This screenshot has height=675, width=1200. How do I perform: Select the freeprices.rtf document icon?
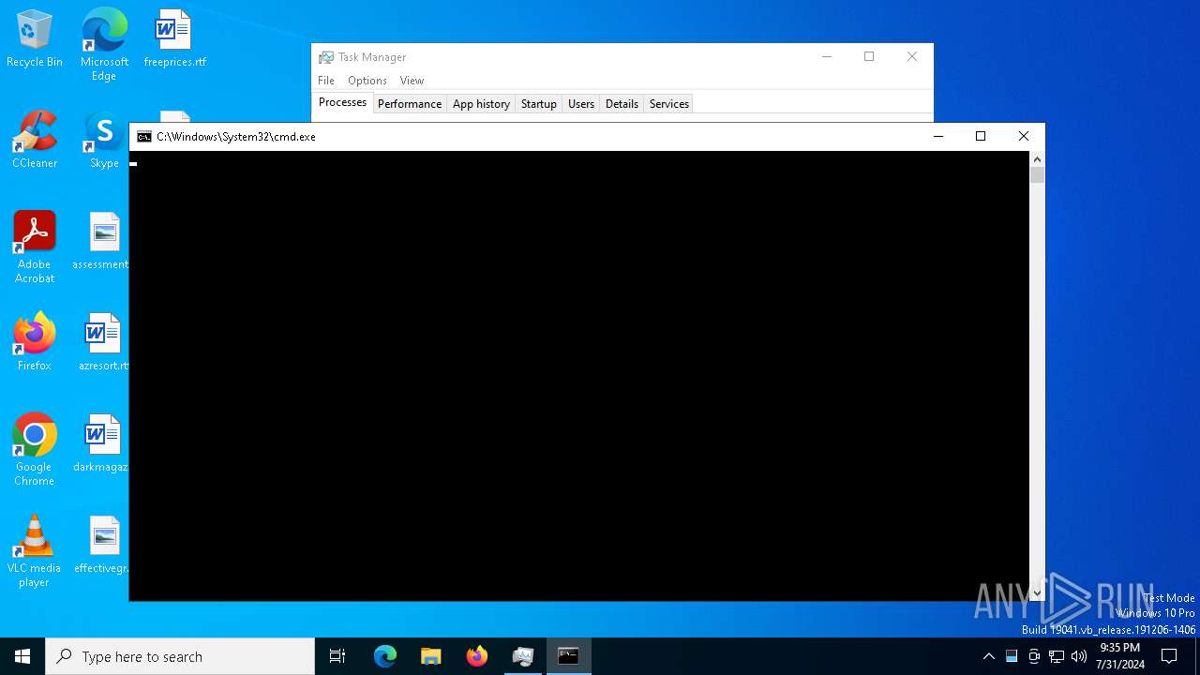point(174,39)
